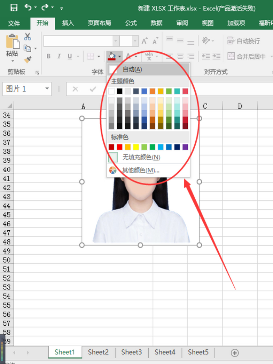The image size is (273, 364).
Task: Open Customize Quick Access Toolbar arrow
Action: click(61, 8)
